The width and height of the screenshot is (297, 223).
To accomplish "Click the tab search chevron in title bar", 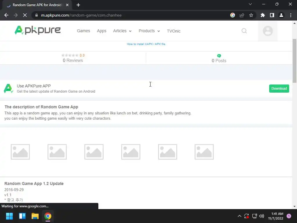I will (250, 4).
